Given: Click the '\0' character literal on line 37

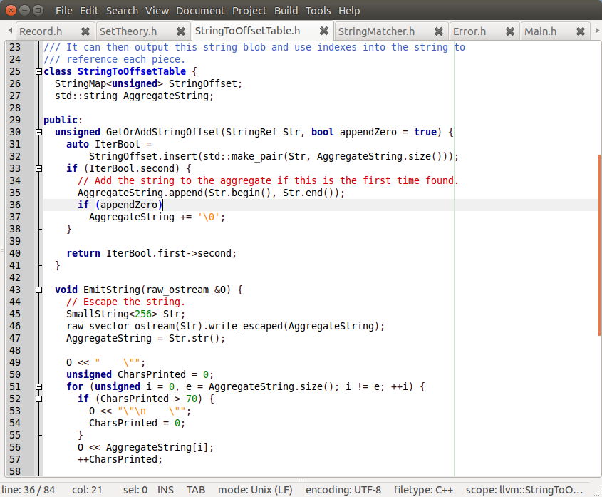Looking at the screenshot, I should coord(209,217).
